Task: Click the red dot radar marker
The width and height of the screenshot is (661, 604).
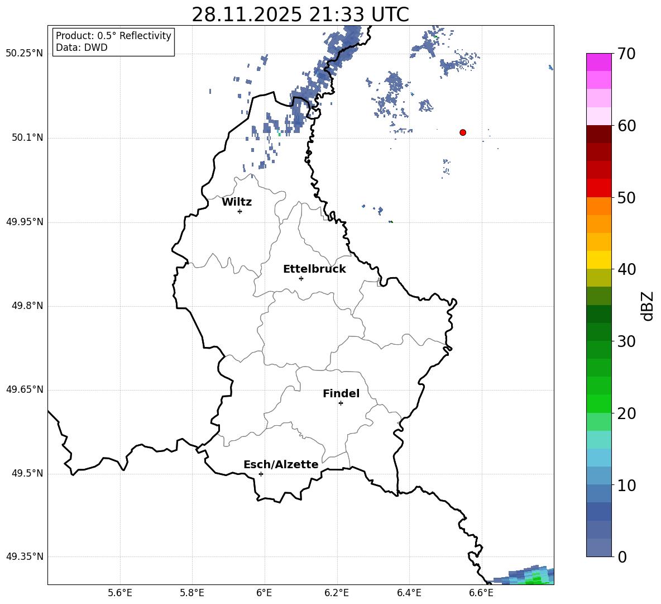Action: click(462, 132)
